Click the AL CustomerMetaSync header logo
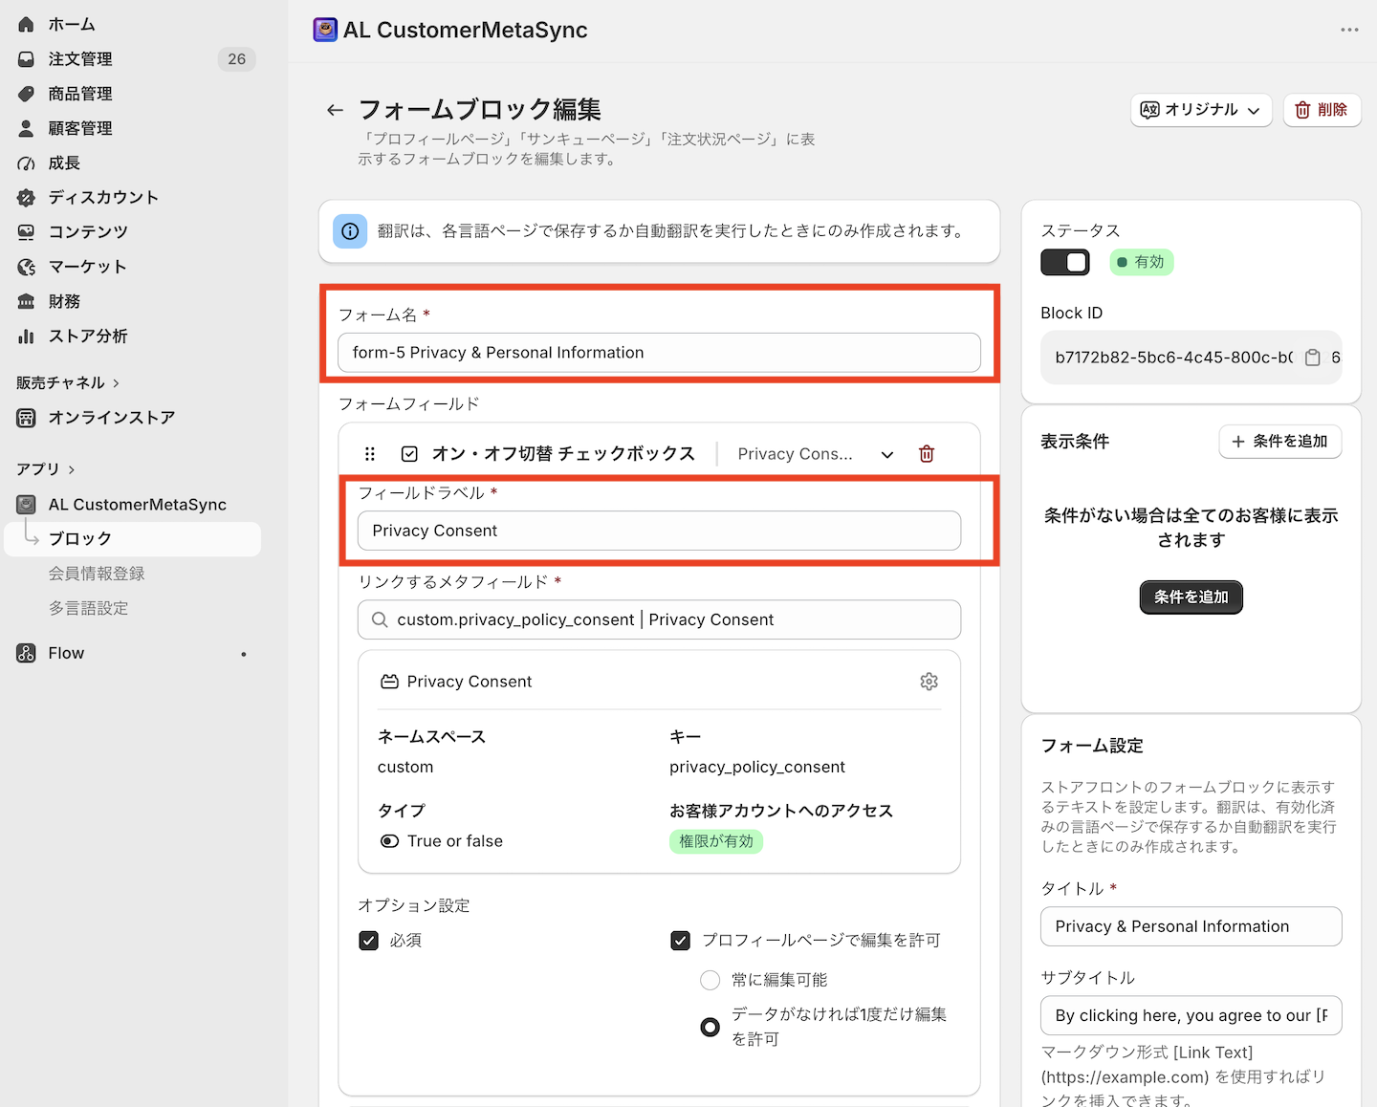1377x1107 pixels. [x=325, y=30]
